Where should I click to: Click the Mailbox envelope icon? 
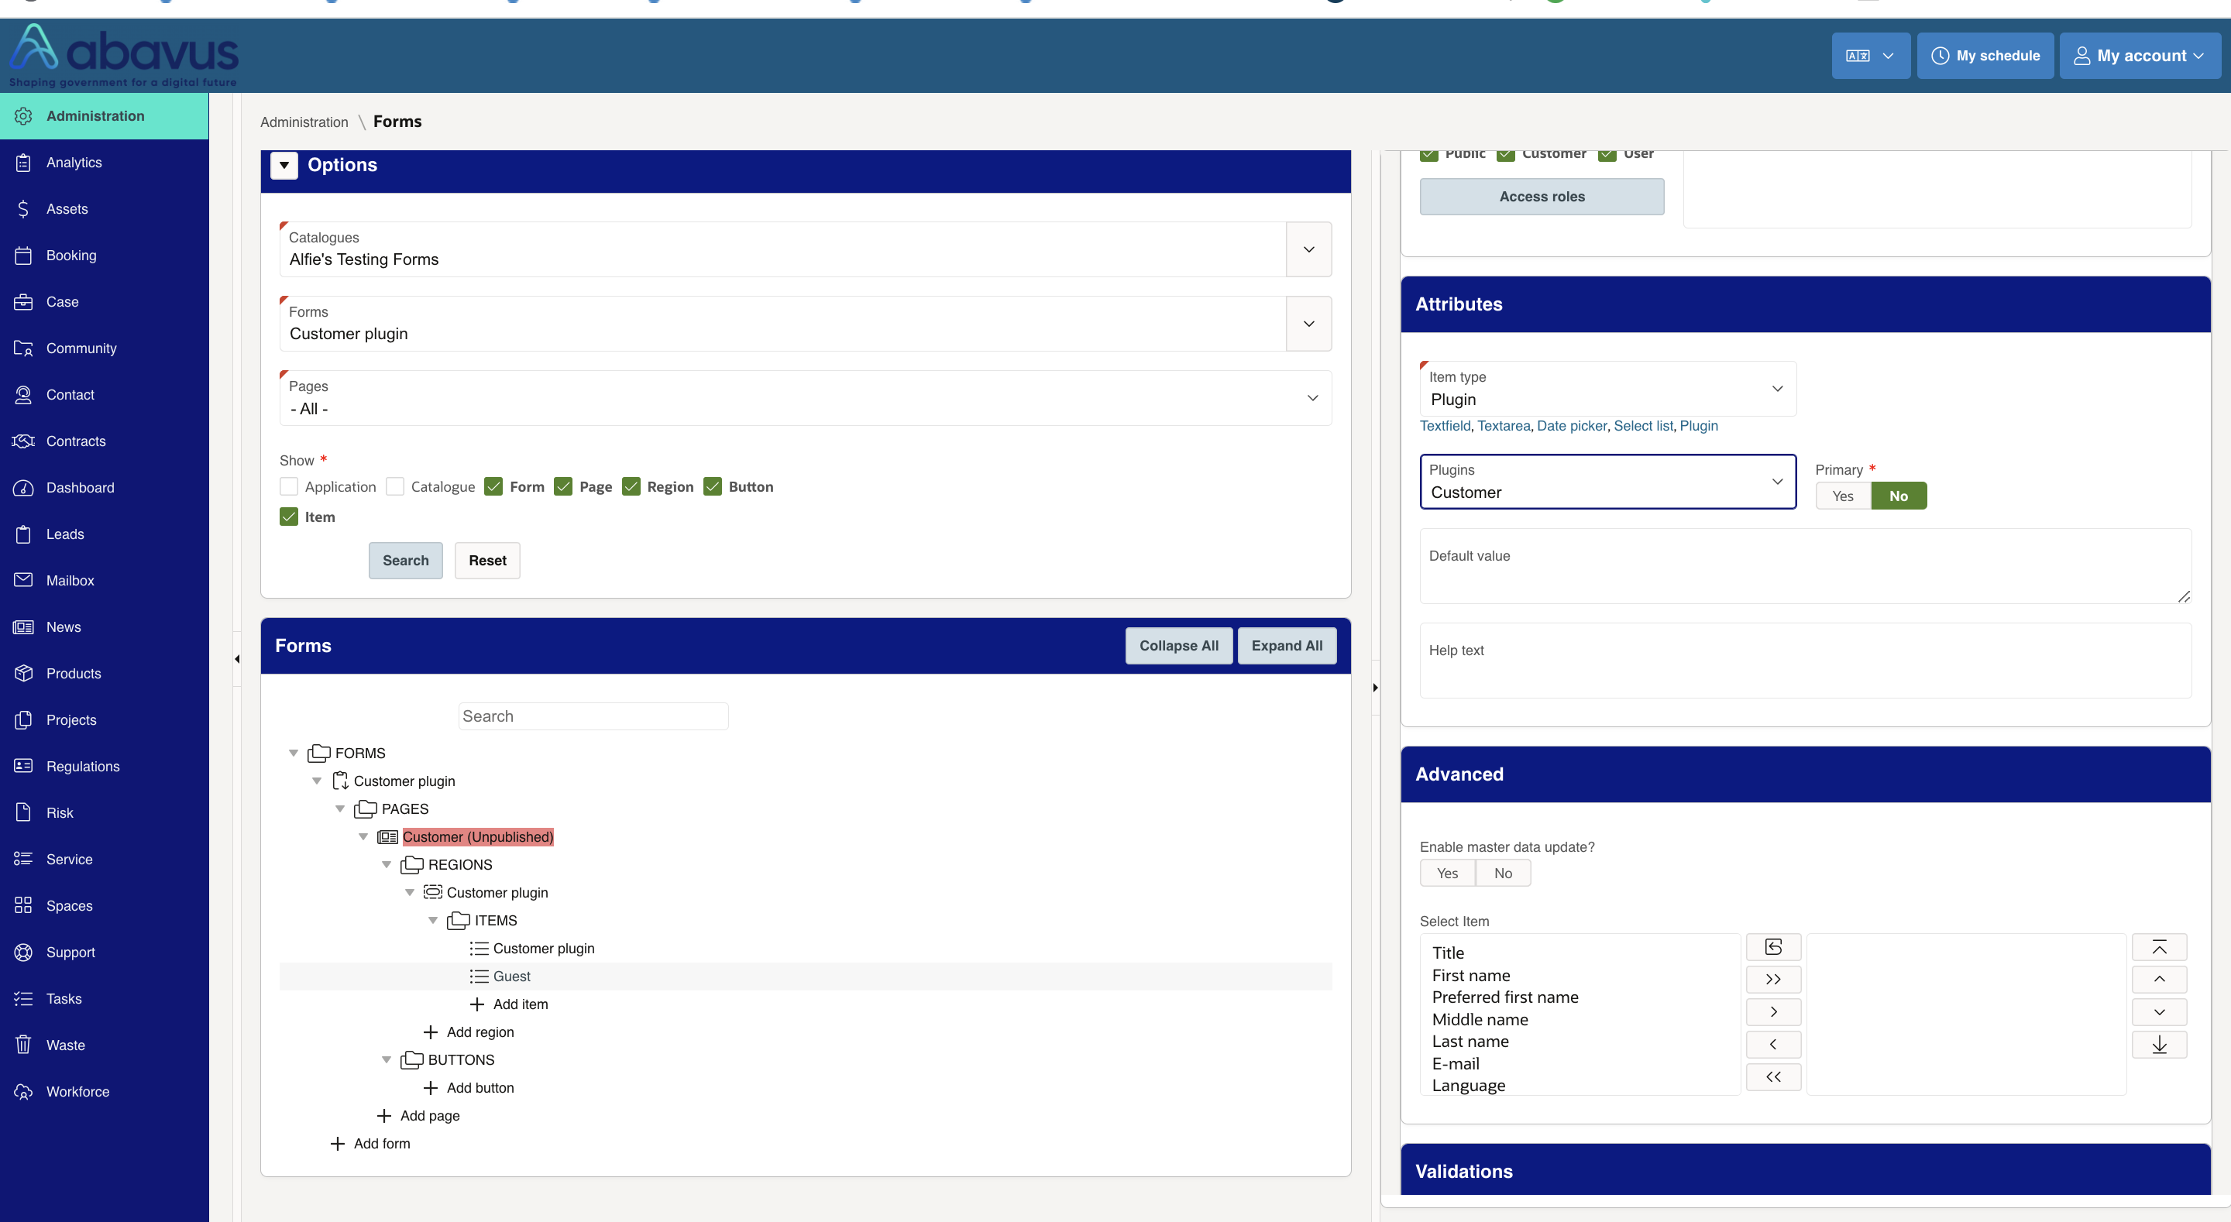pos(23,580)
